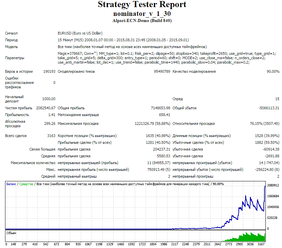Screen dimensions: 282x248
Task: Click 'Alpari-ECN-Demo (Build 840)' subtitle
Action: tap(142, 21)
